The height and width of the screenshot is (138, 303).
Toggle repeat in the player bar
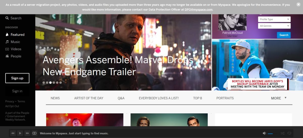pyautogui.click(x=290, y=133)
